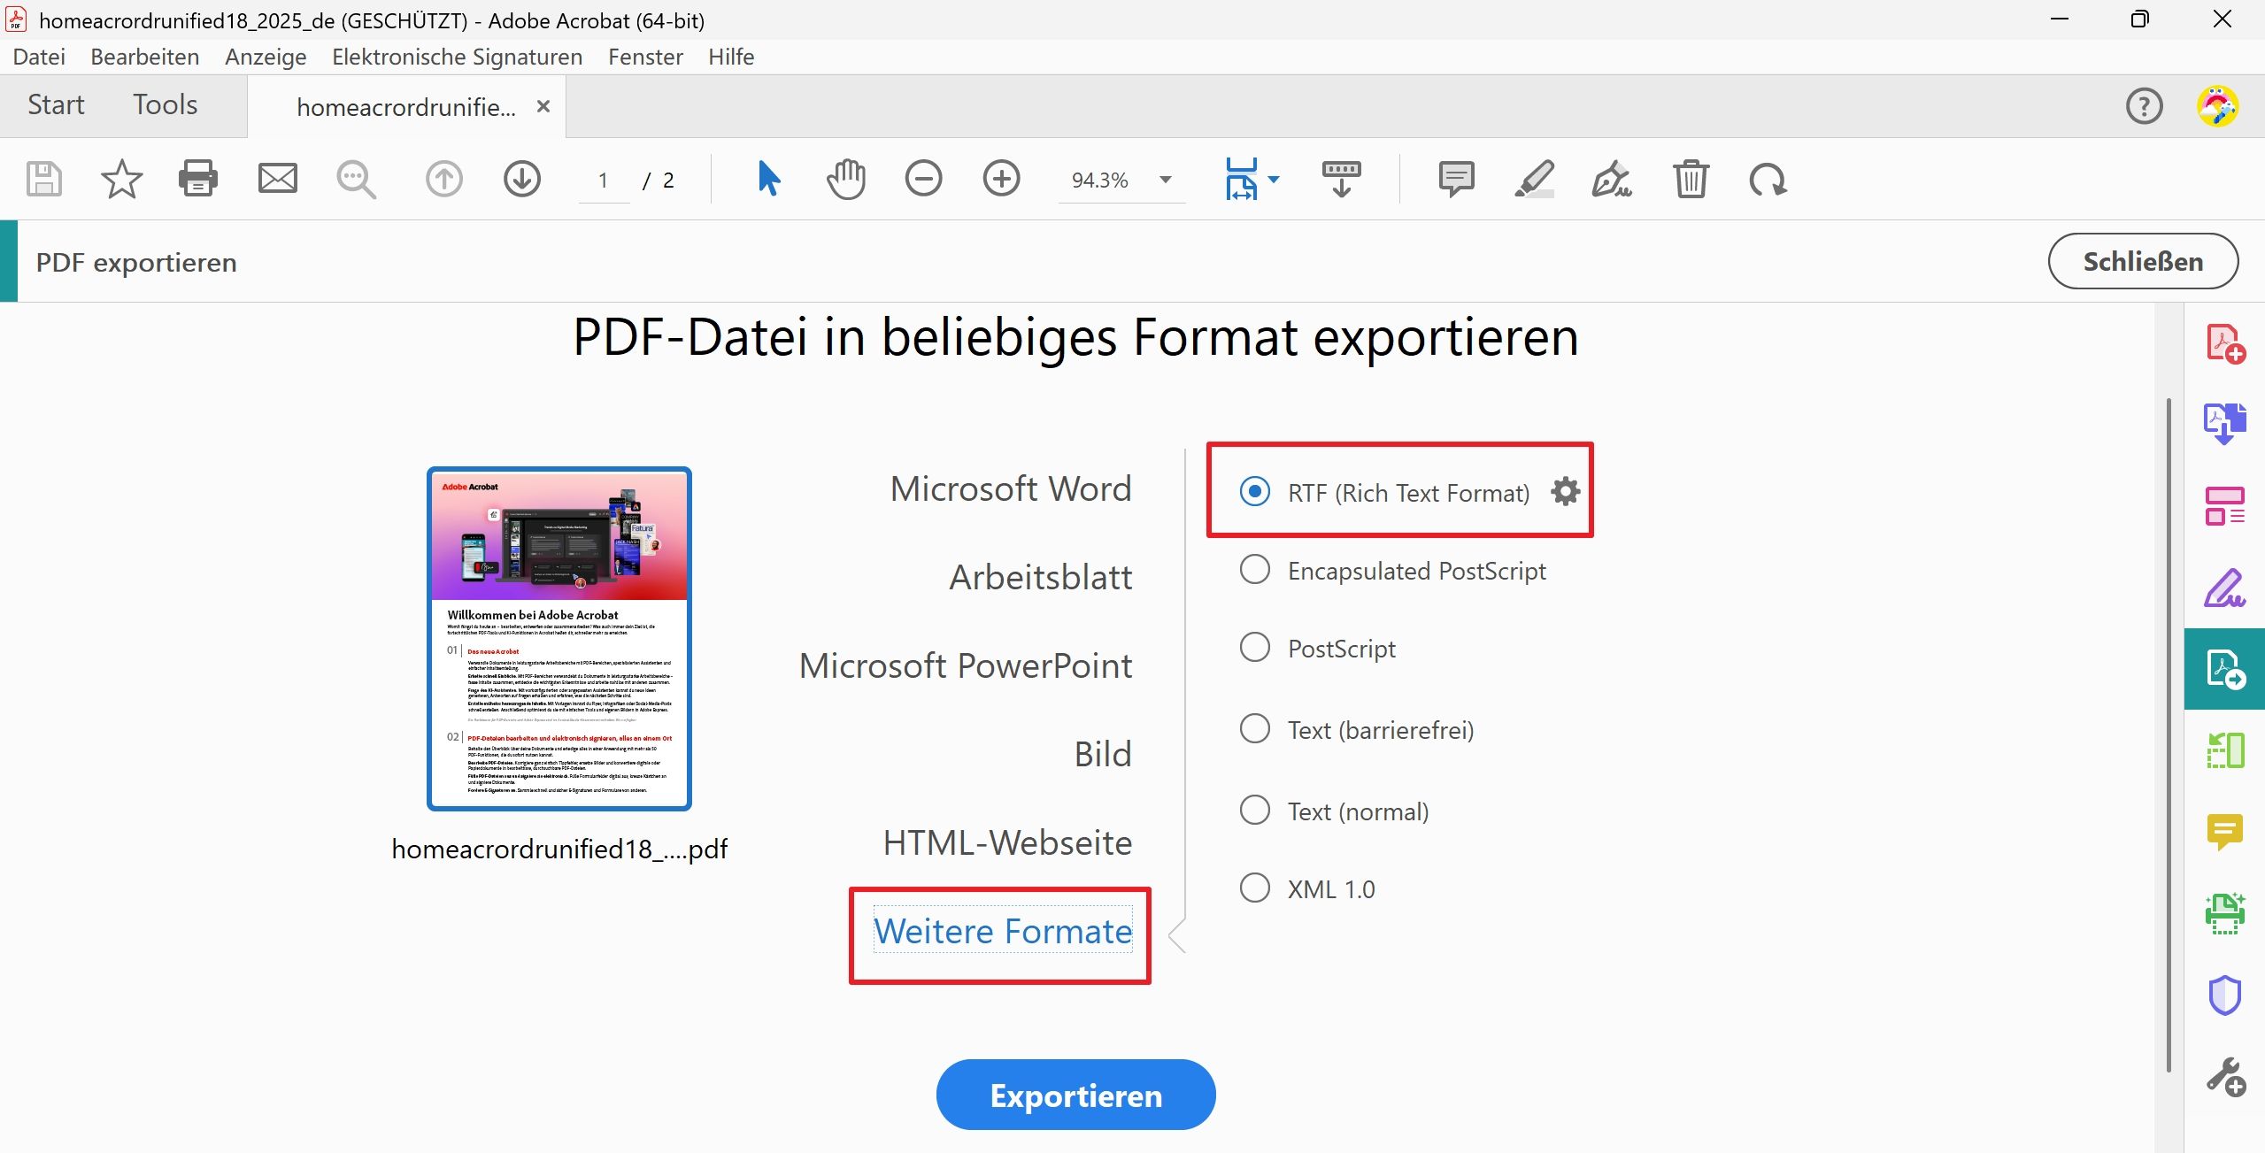Open the green compress PDF sidebar icon
Viewport: 2265px width, 1153px height.
[2224, 750]
